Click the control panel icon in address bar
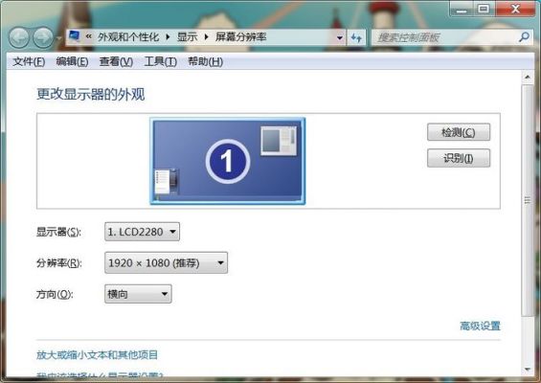Image resolution: width=541 pixels, height=383 pixels. pos(74,35)
